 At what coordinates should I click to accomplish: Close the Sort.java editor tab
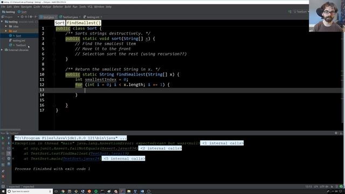pyautogui.click(x=56, y=17)
